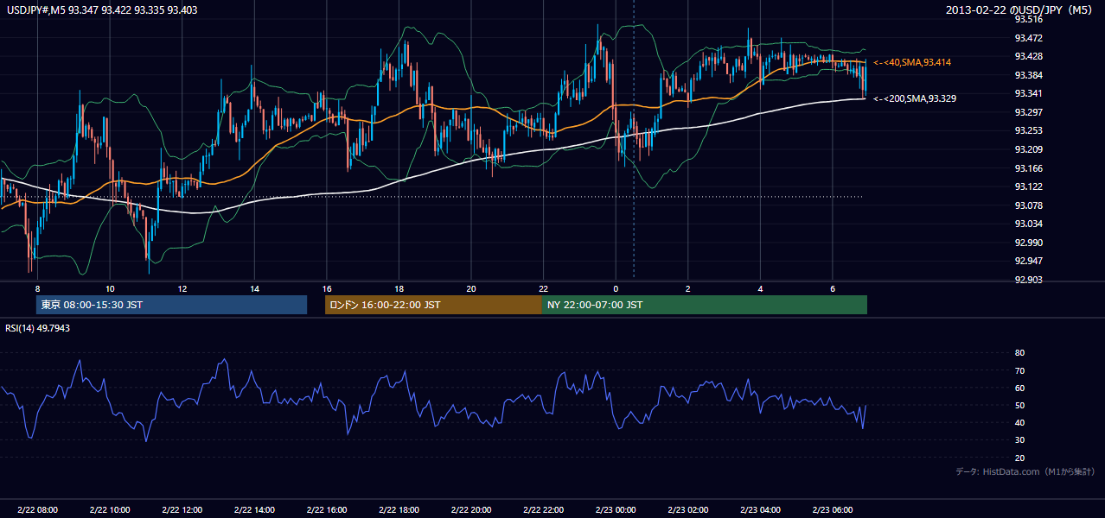
Task: Click the 93.384 price axis label
Action: pyautogui.click(x=1028, y=75)
